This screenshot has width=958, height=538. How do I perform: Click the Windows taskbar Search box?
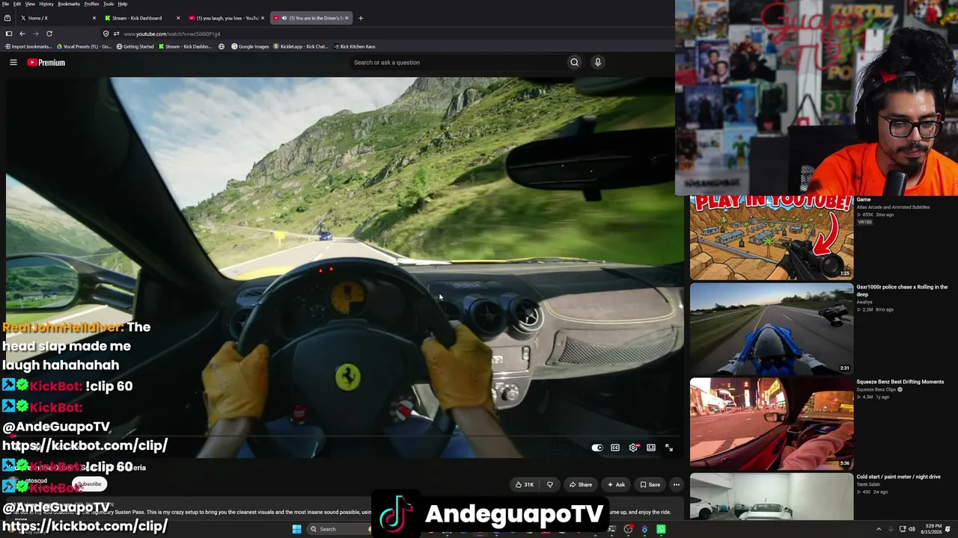coord(337,529)
